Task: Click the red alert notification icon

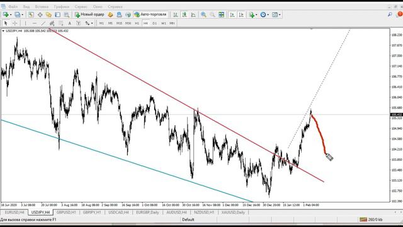Action: pos(400,14)
